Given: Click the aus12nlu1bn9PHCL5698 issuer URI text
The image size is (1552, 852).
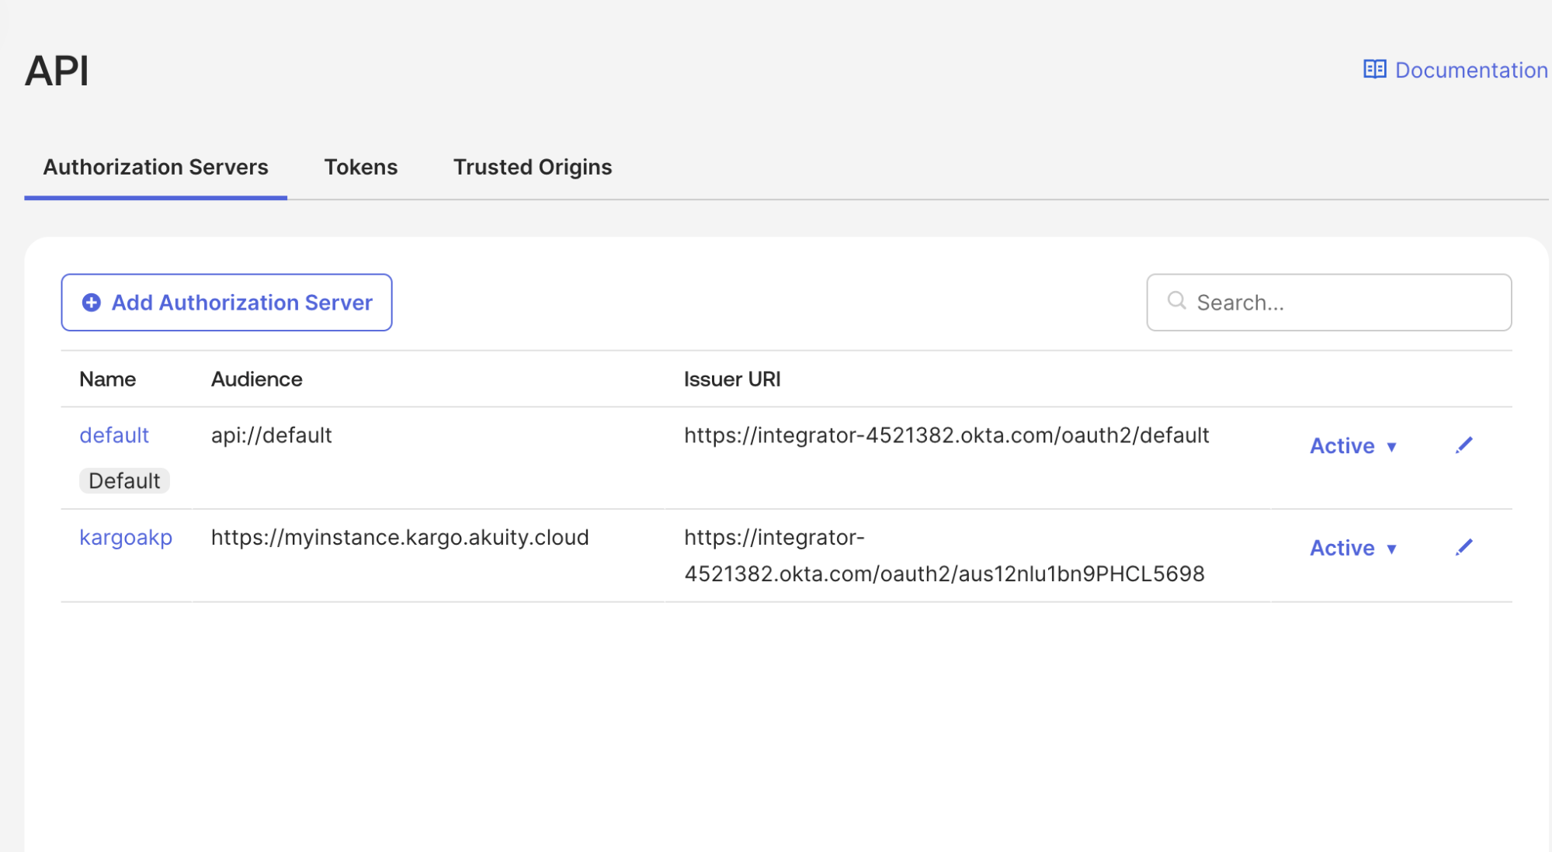Looking at the screenshot, I should (x=944, y=556).
